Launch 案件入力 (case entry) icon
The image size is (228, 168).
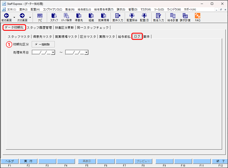117,17
